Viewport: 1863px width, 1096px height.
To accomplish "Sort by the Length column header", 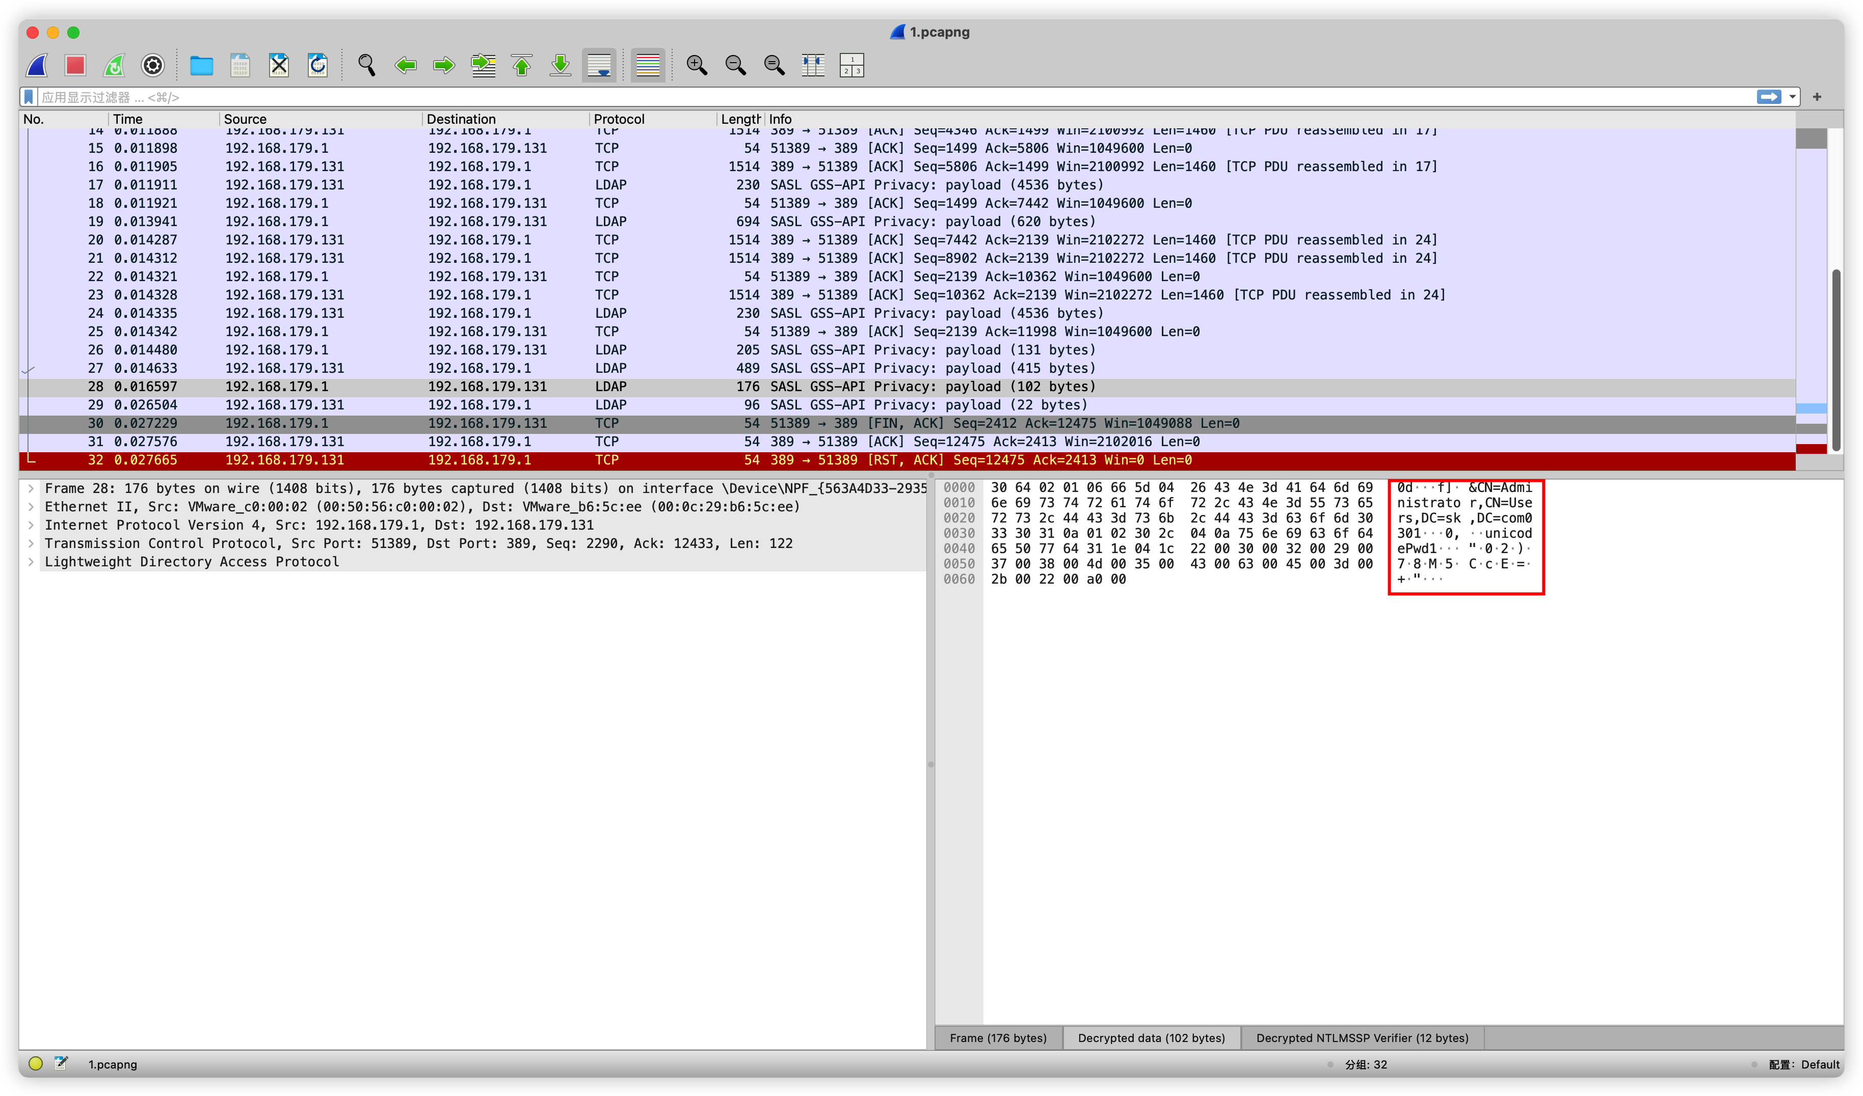I will 740,119.
